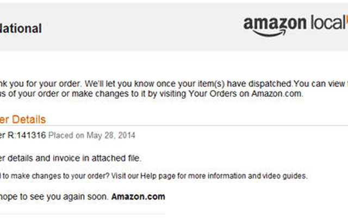Click the bold 'Amazon.com' signature
Screen dimensions: 348x218
click(138, 197)
